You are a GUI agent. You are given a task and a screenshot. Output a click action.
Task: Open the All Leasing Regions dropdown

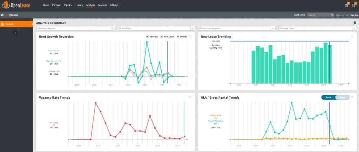tap(75, 28)
